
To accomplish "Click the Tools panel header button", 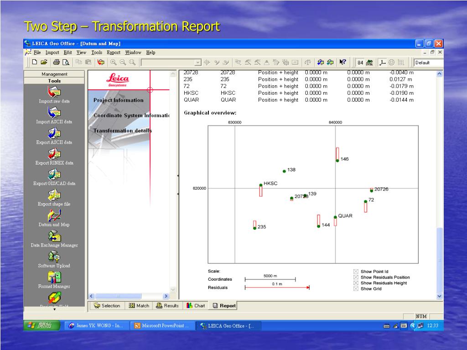I will 54,81.
